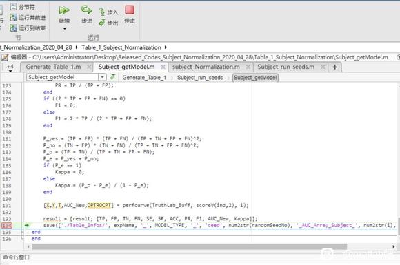Click 'Kappa = 0;' on line 186

coord(70,172)
